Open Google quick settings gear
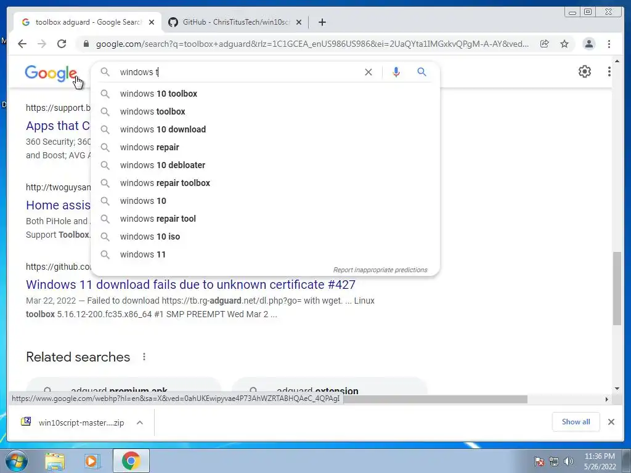631x473 pixels. [585, 71]
